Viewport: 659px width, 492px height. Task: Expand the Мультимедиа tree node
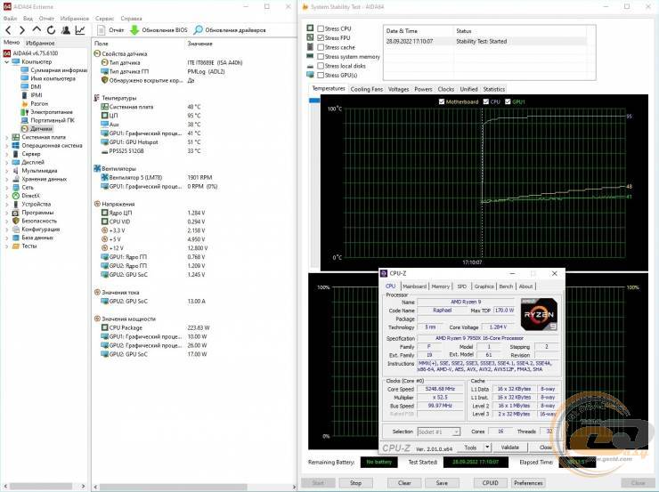[x=6, y=171]
